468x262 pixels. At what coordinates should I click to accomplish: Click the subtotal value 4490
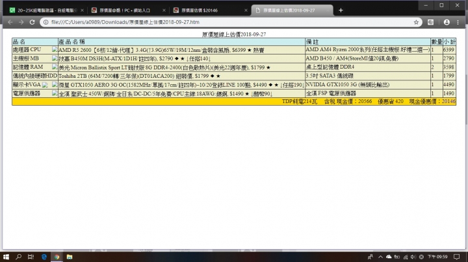coord(448,85)
